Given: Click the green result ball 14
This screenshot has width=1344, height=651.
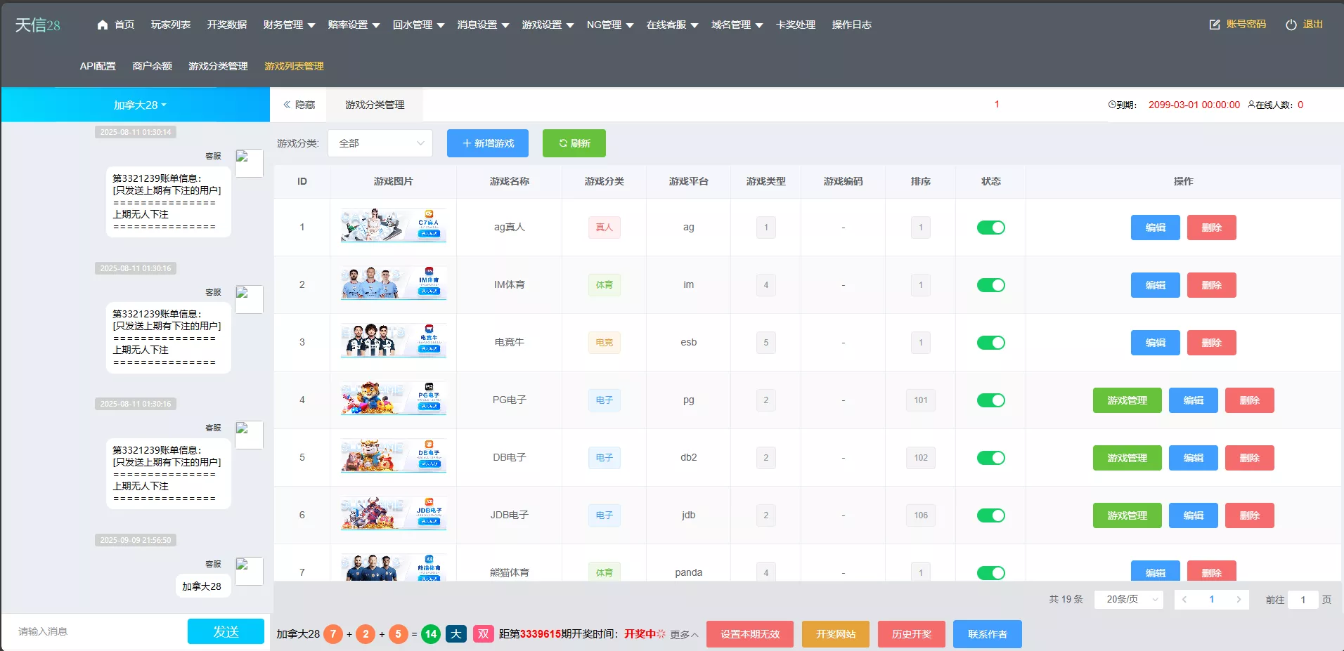Looking at the screenshot, I should pos(431,634).
